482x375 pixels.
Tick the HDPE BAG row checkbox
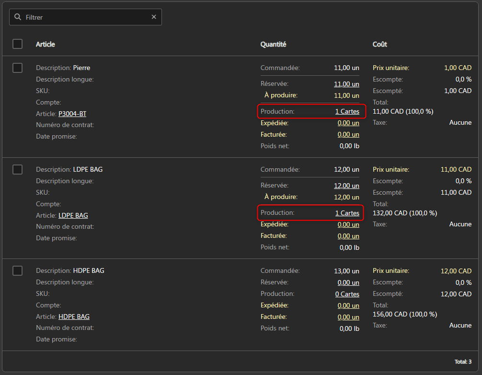(x=18, y=270)
